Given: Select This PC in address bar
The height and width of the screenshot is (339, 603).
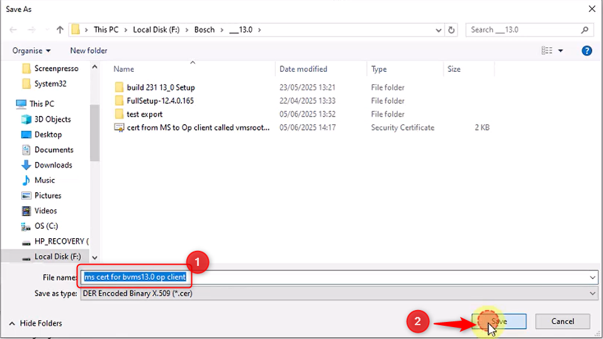Looking at the screenshot, I should (x=106, y=30).
